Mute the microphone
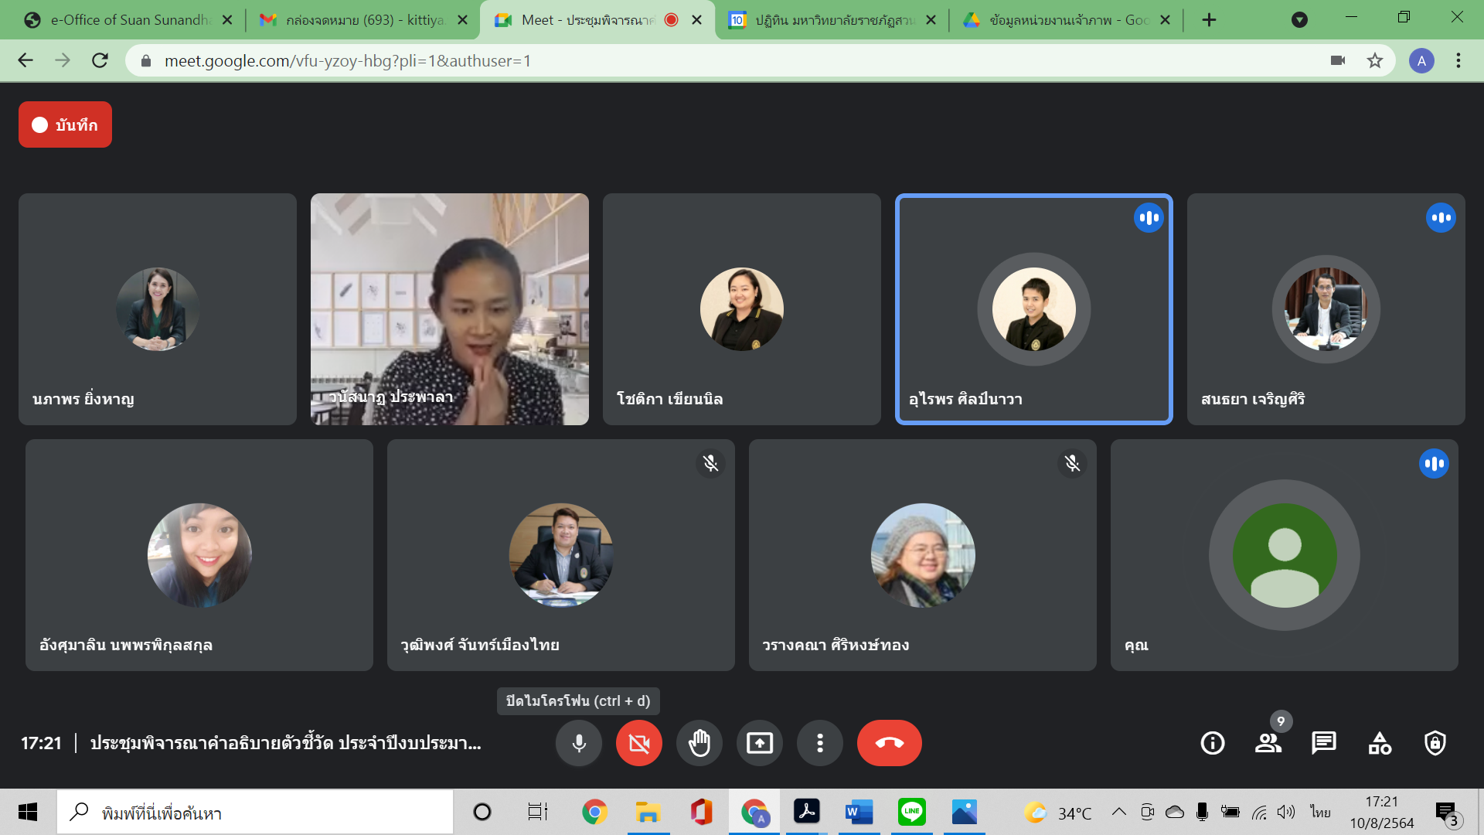Viewport: 1484px width, 835px height. tap(578, 743)
